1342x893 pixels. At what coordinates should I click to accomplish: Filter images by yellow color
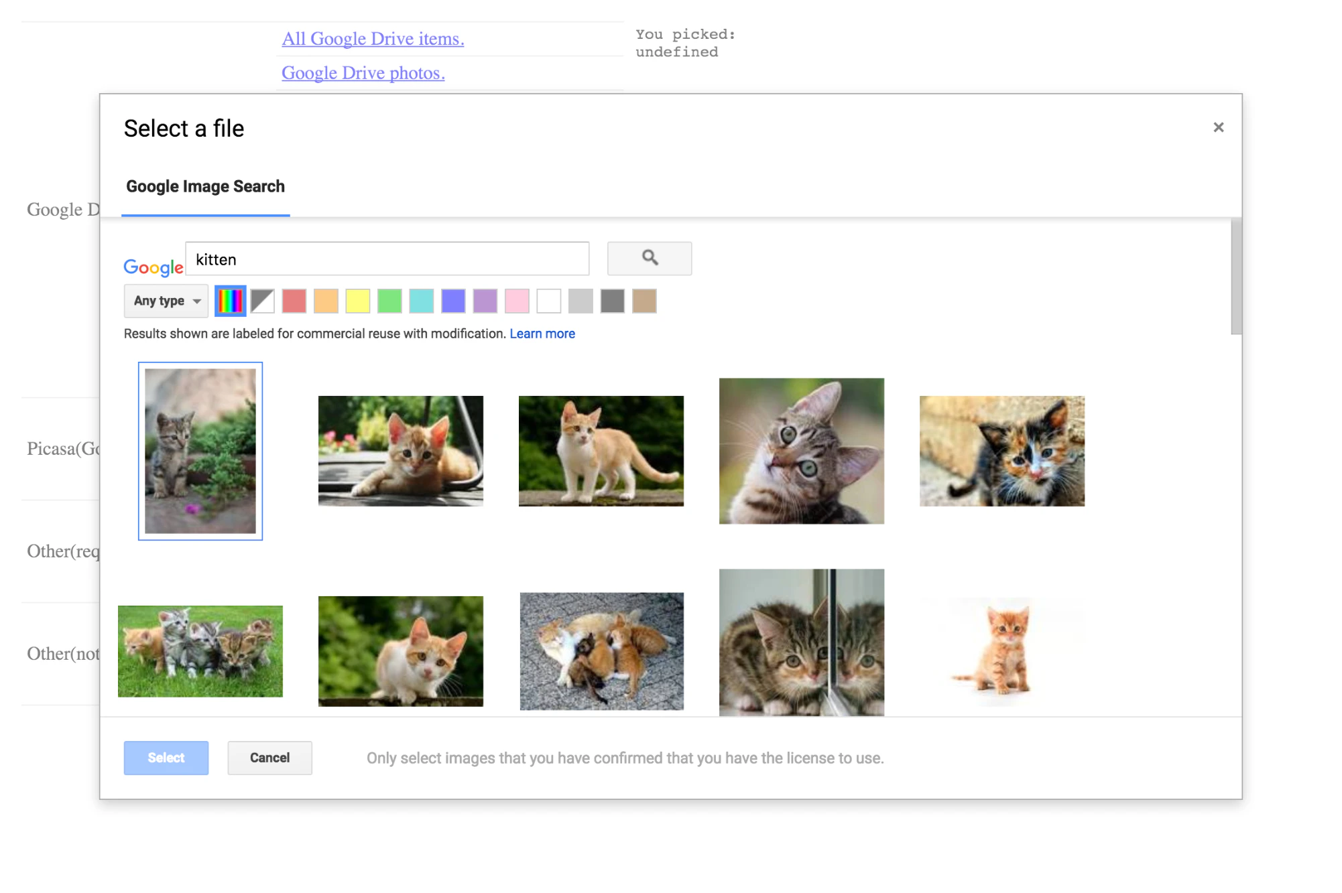coord(358,301)
